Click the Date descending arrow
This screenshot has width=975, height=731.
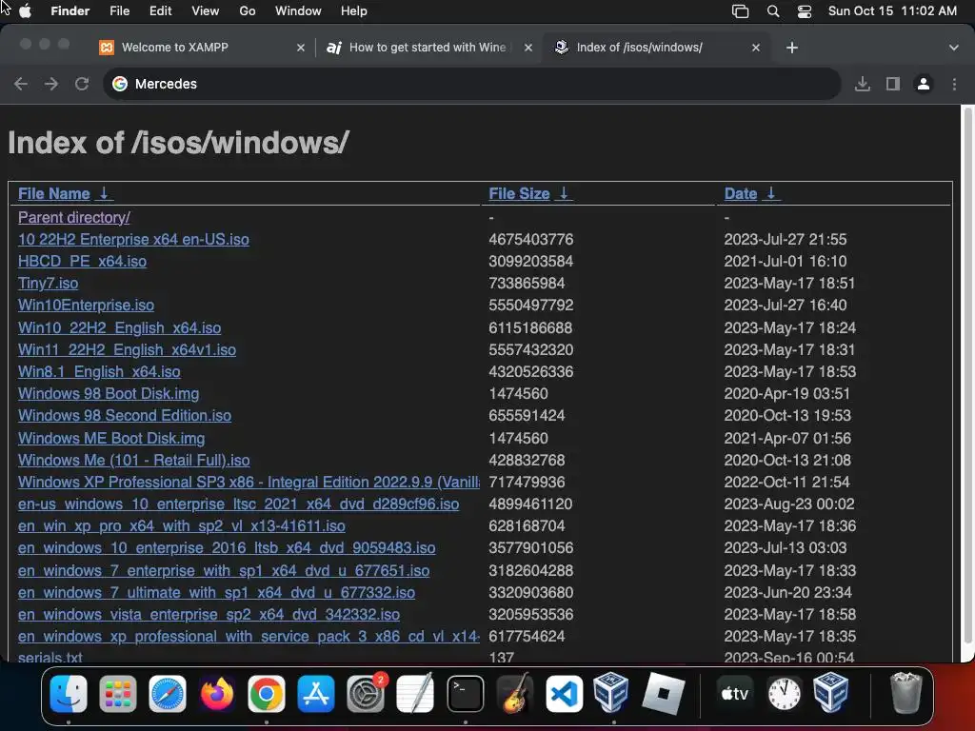[771, 194]
